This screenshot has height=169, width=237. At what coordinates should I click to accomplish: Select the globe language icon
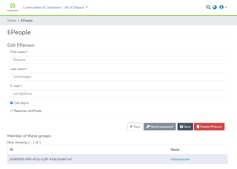214,7
